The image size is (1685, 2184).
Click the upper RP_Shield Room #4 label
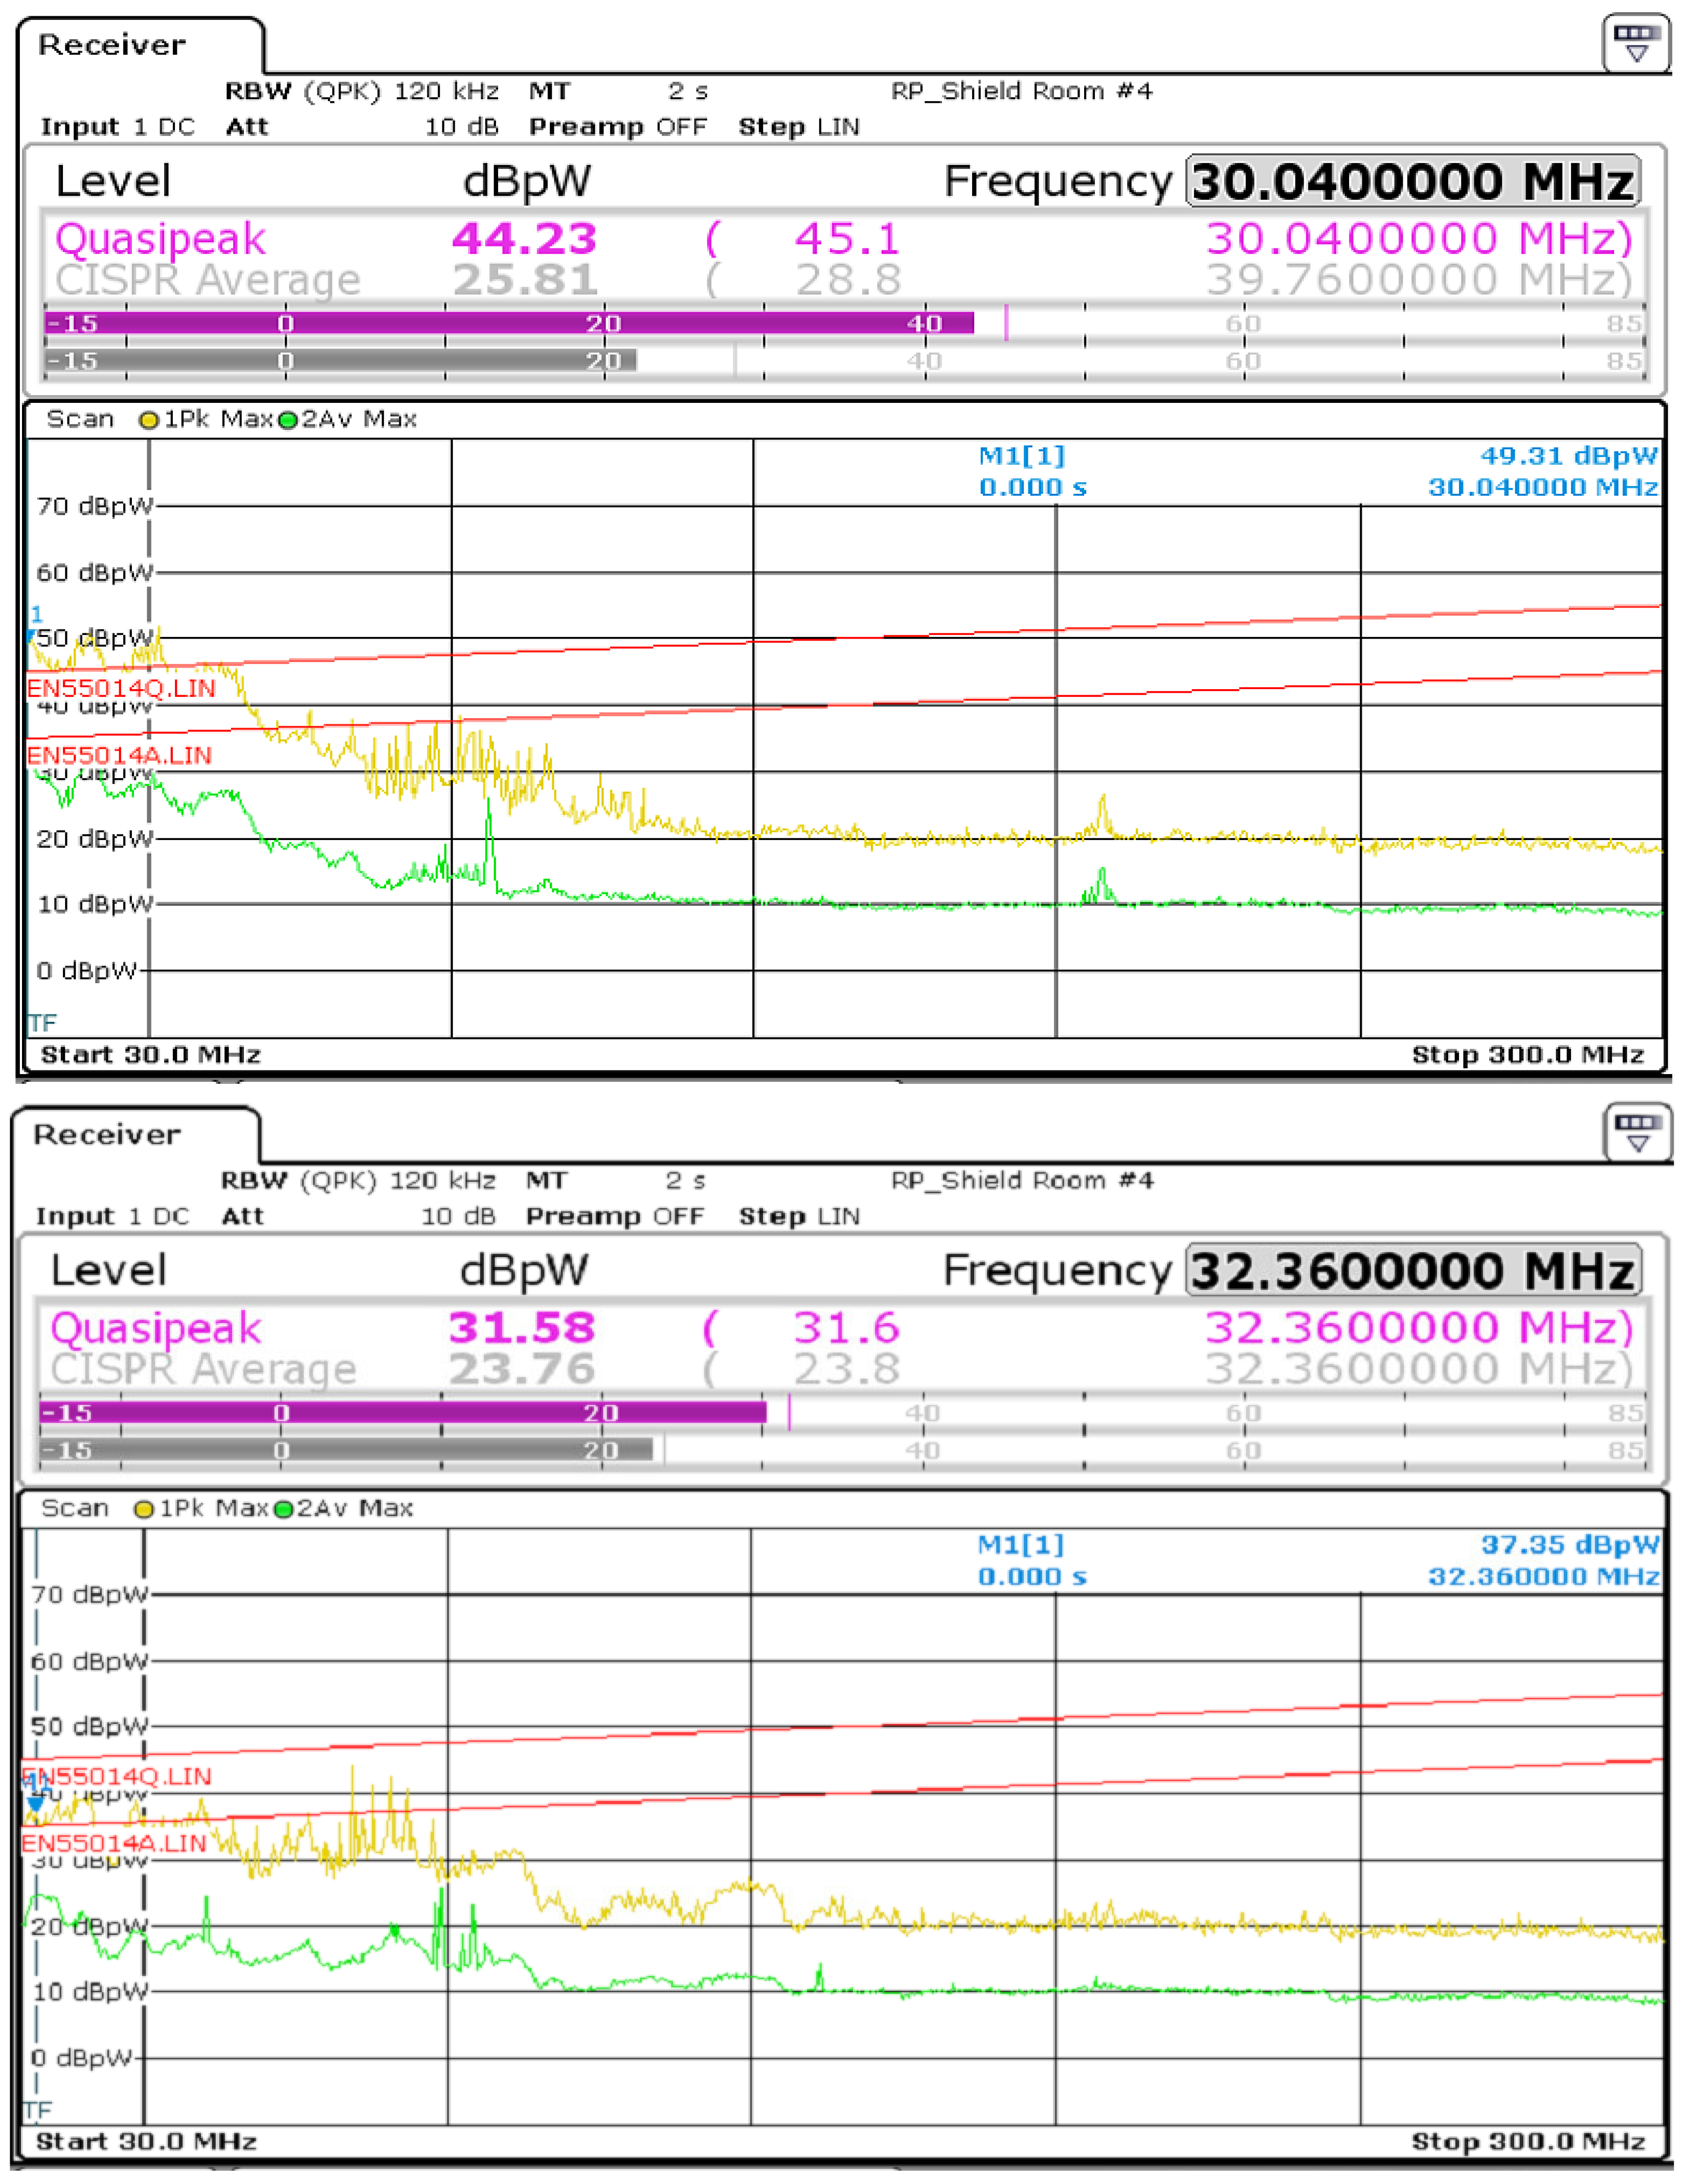click(1021, 91)
